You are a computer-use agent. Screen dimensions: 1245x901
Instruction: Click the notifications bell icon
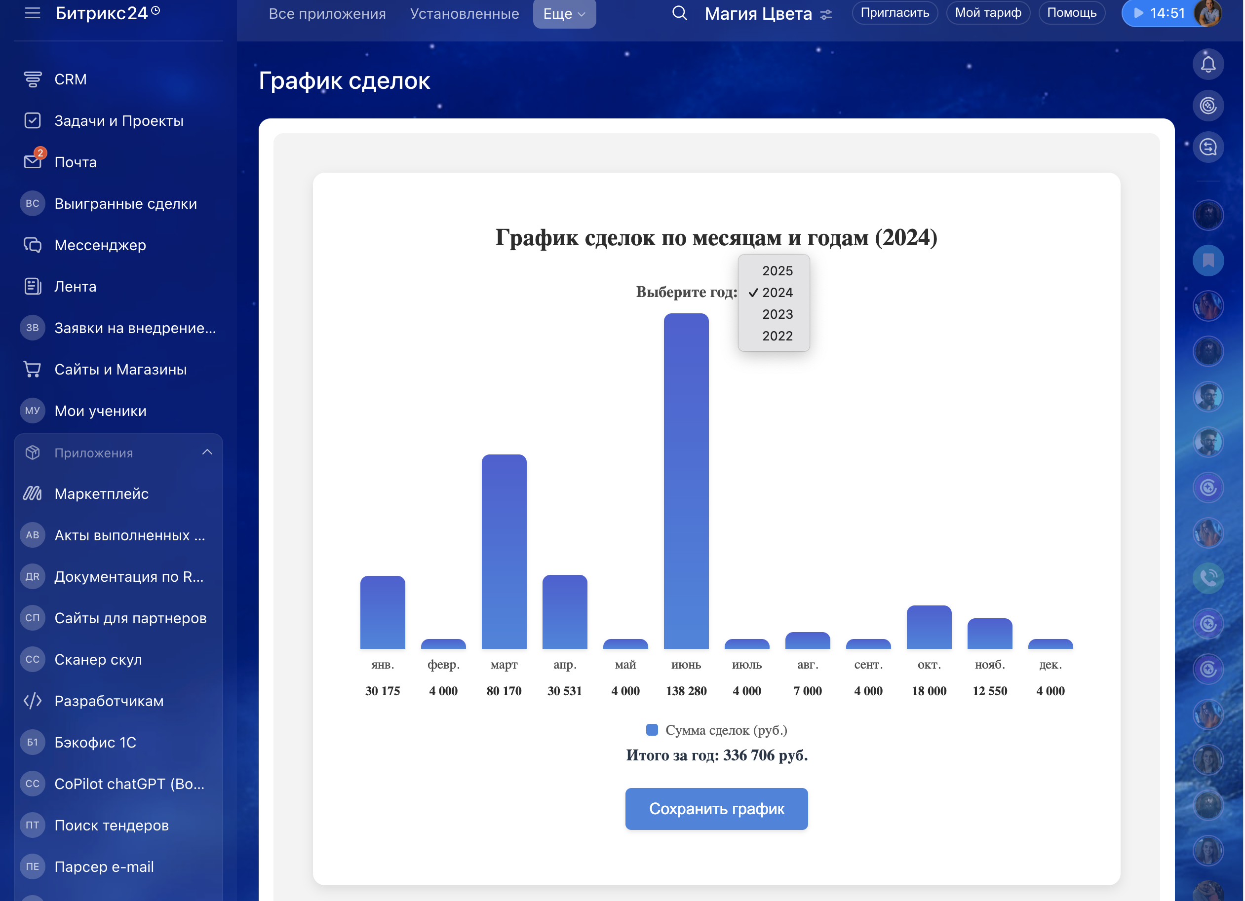pos(1207,64)
